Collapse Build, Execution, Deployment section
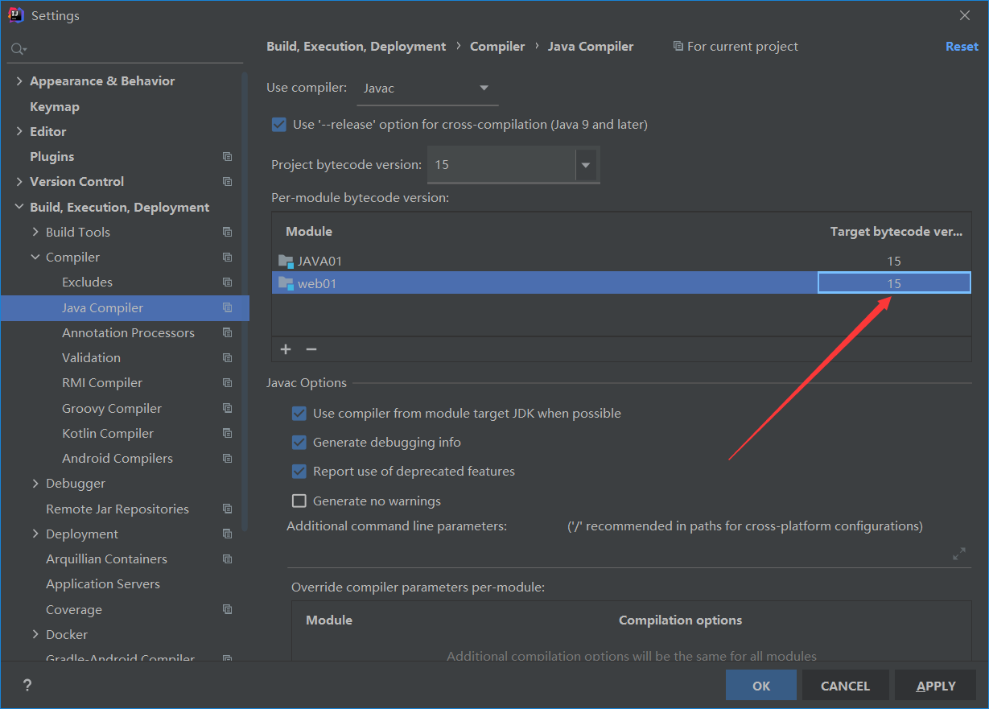The height and width of the screenshot is (709, 989). [x=19, y=208]
